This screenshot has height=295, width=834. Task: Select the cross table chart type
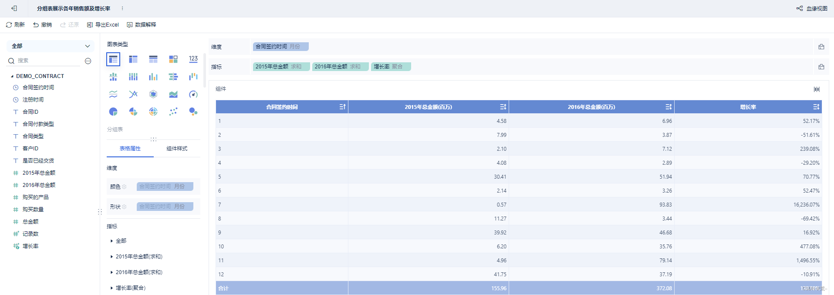[x=133, y=59]
